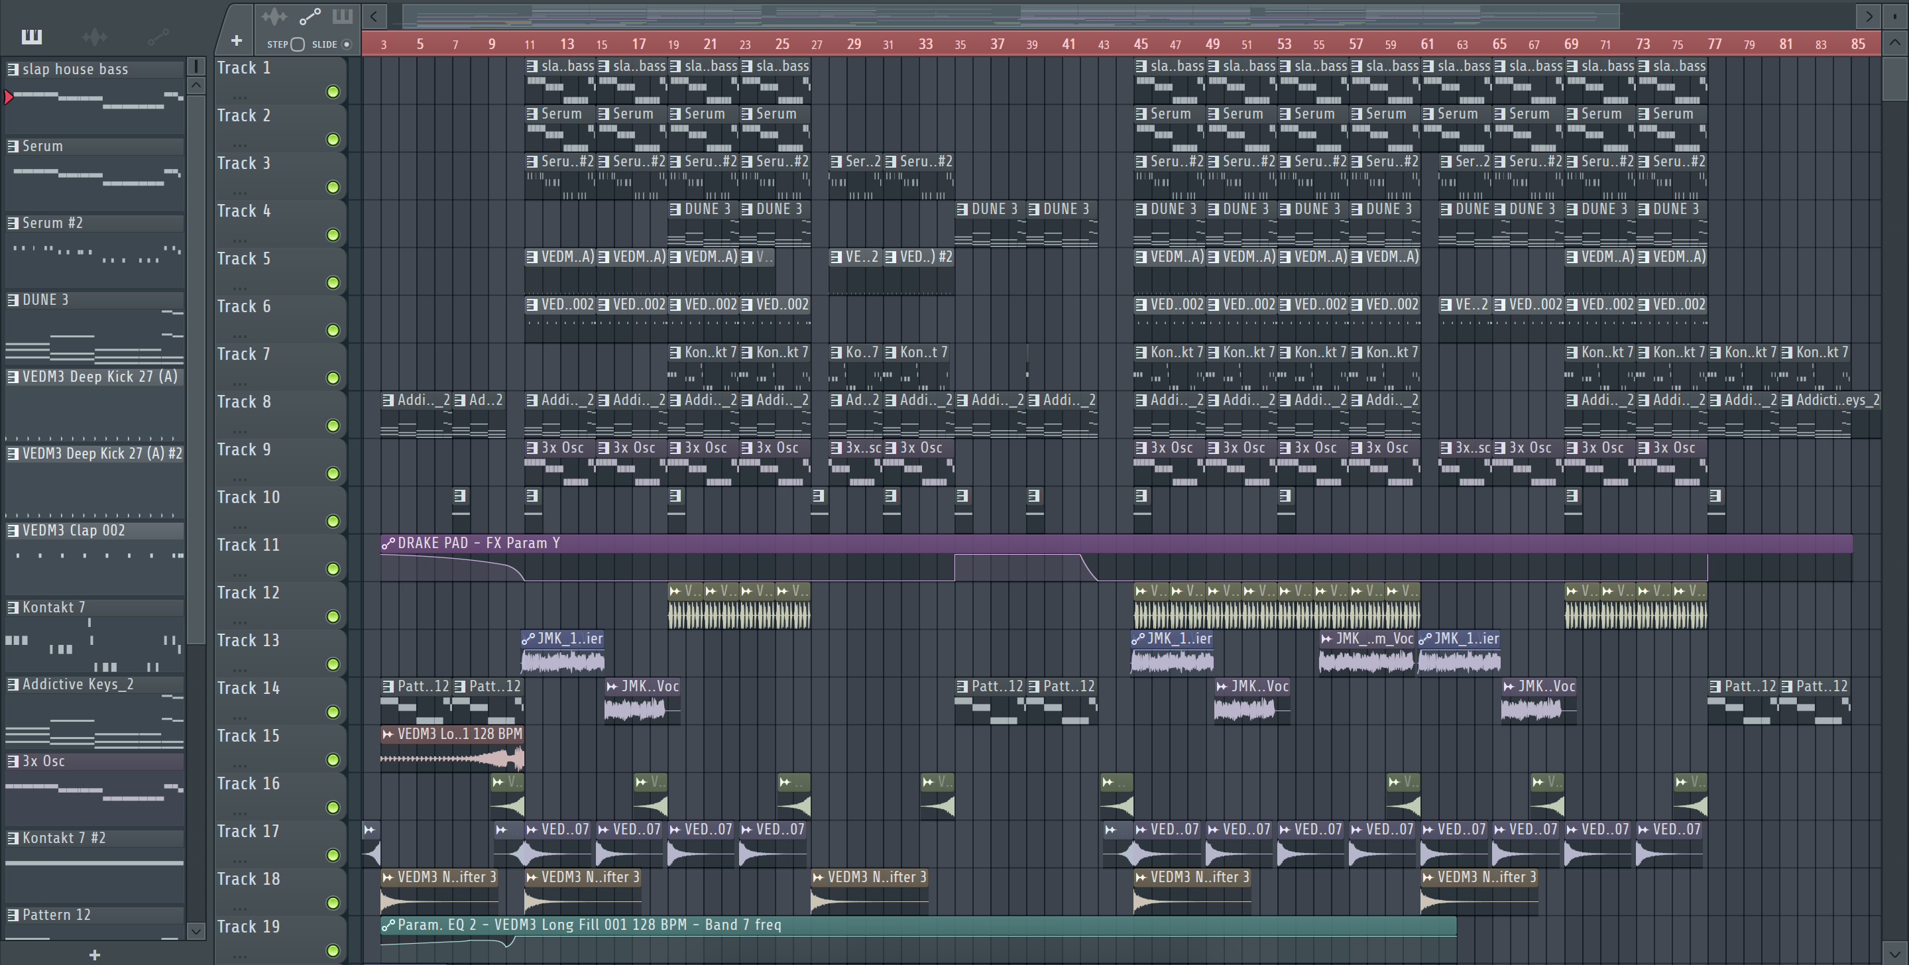This screenshot has width=1909, height=965.
Task: Click the Kontakt 7 pattern icon in picker
Action: pyautogui.click(x=13, y=607)
